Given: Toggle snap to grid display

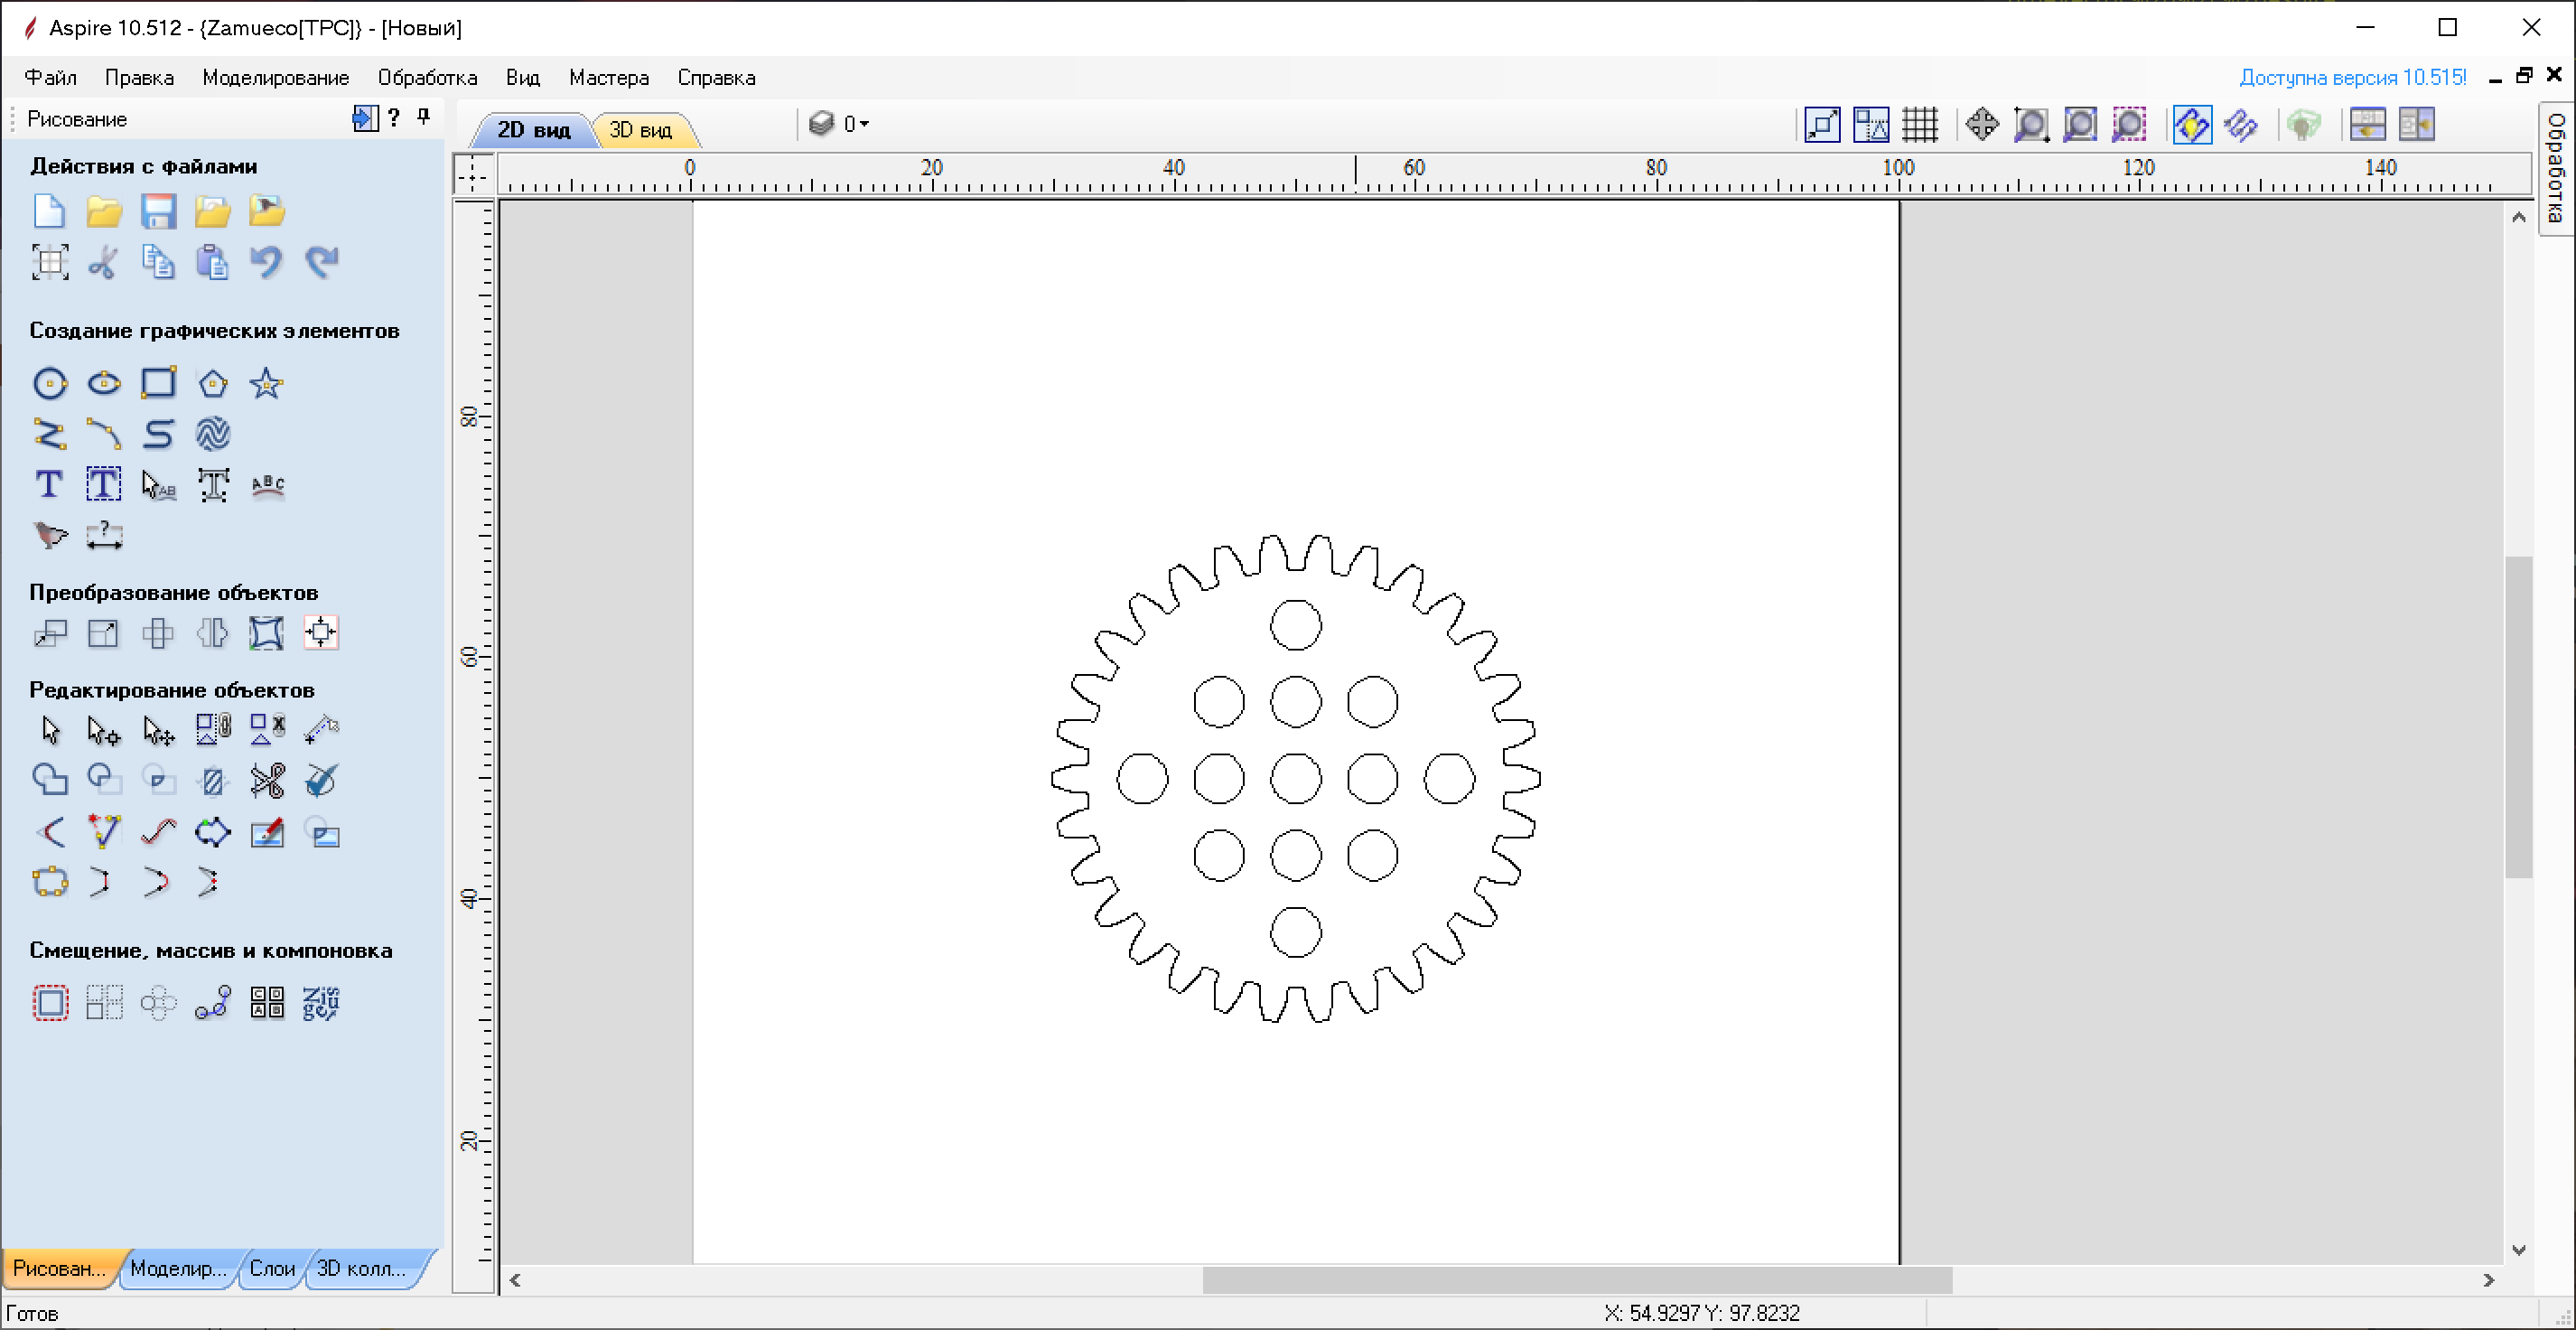Looking at the screenshot, I should pyautogui.click(x=1920, y=125).
